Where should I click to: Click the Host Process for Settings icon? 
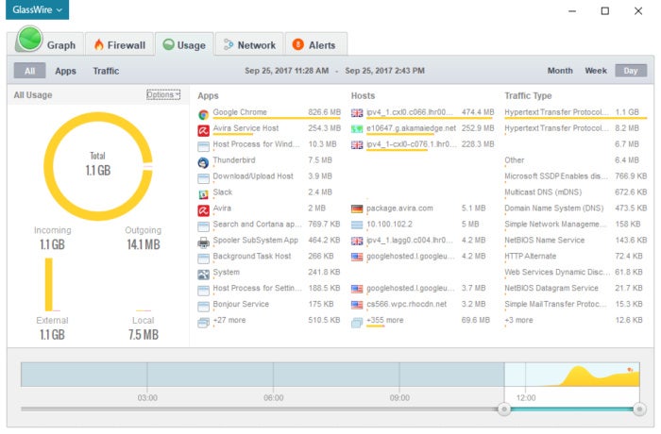(204, 291)
